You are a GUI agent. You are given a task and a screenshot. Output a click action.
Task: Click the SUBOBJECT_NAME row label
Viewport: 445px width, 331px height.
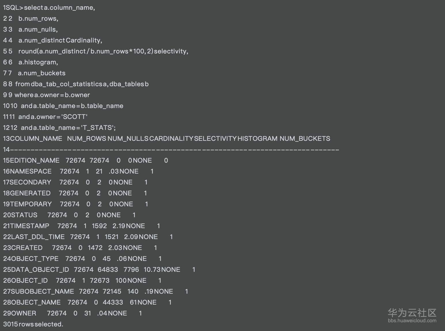click(x=42, y=292)
